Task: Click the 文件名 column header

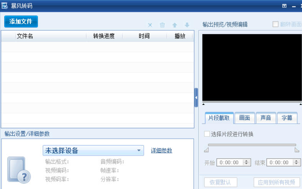Action: (51, 36)
